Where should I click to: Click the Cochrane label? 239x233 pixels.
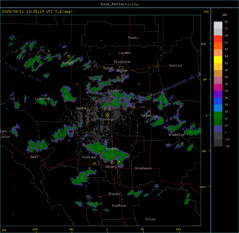(89, 157)
